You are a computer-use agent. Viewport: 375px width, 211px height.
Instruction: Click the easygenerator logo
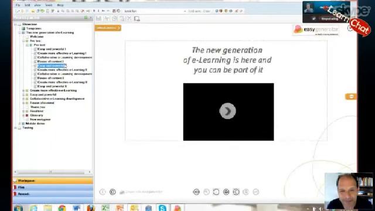tap(316, 30)
